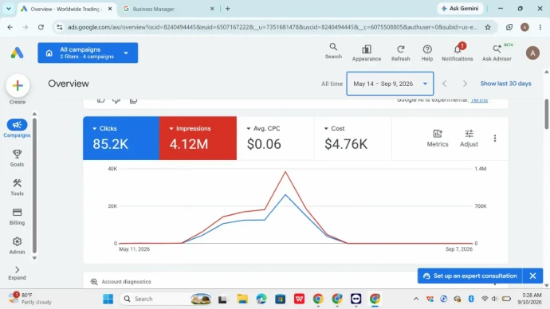Go back in browser
Viewport: 550px width, 309px height.
click(x=10, y=27)
